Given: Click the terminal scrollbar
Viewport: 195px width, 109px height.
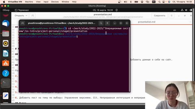Looking at the screenshot, I should (x=129, y=59).
